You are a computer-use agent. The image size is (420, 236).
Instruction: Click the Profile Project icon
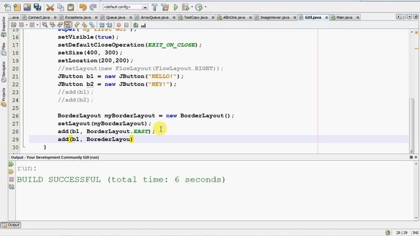(x=199, y=7)
